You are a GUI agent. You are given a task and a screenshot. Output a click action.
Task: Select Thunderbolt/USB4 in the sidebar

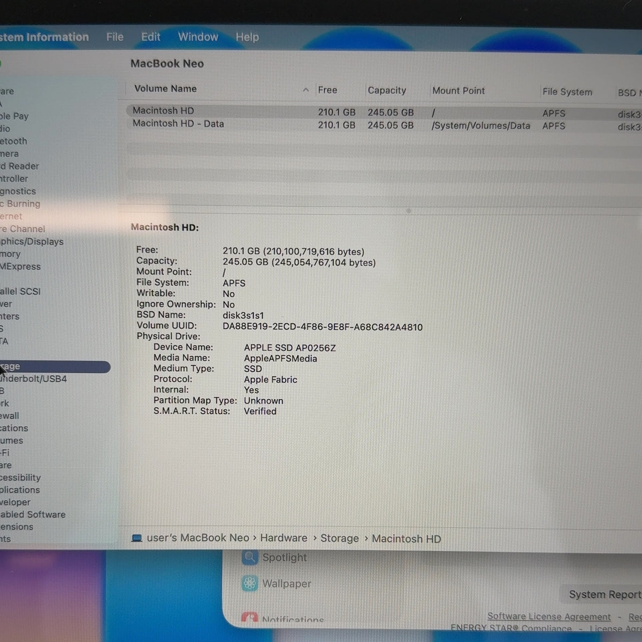point(33,379)
